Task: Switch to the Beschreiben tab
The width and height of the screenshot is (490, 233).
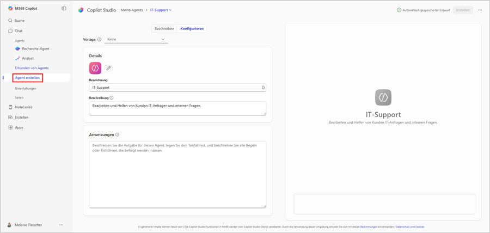Action: tap(164, 29)
